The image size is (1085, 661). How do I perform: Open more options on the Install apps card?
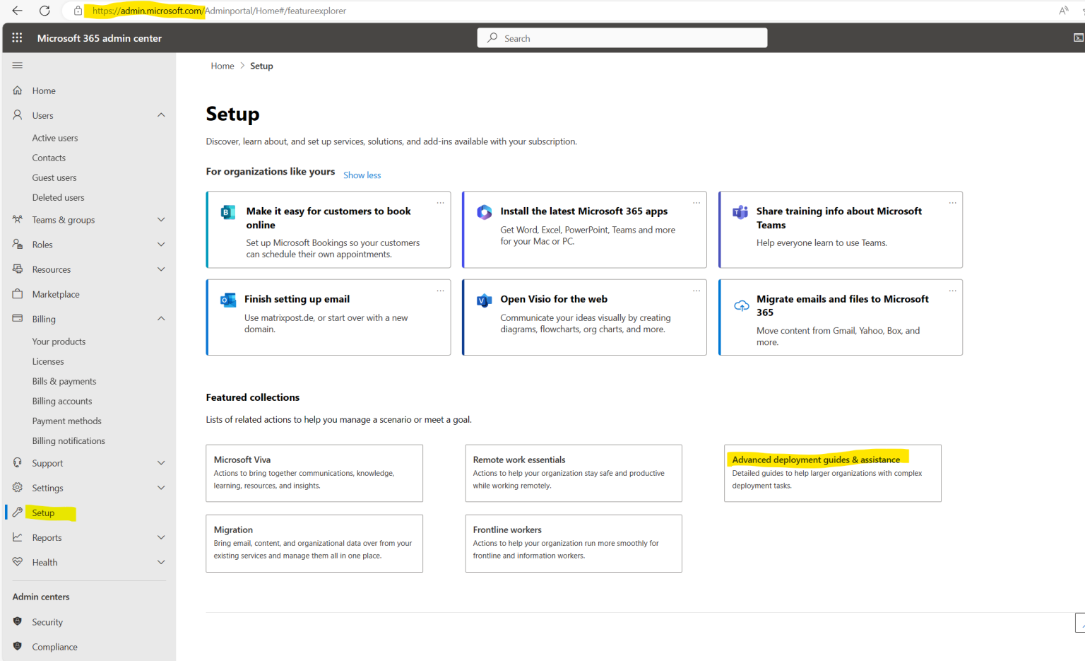(696, 203)
